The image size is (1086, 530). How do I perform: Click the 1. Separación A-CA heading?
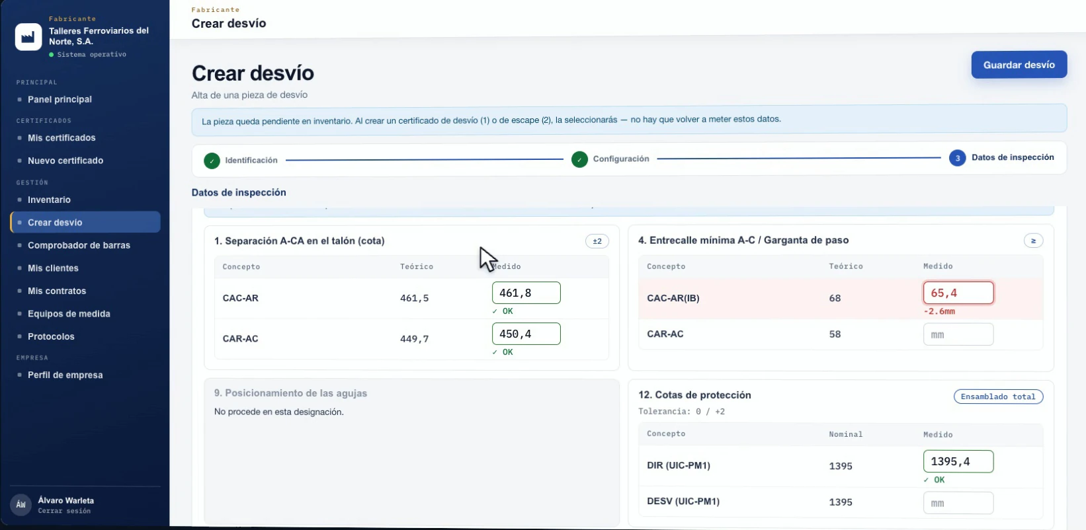pos(299,241)
